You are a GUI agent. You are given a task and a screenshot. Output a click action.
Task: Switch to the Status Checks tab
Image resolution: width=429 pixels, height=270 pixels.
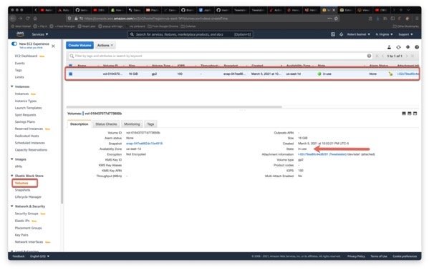106,124
